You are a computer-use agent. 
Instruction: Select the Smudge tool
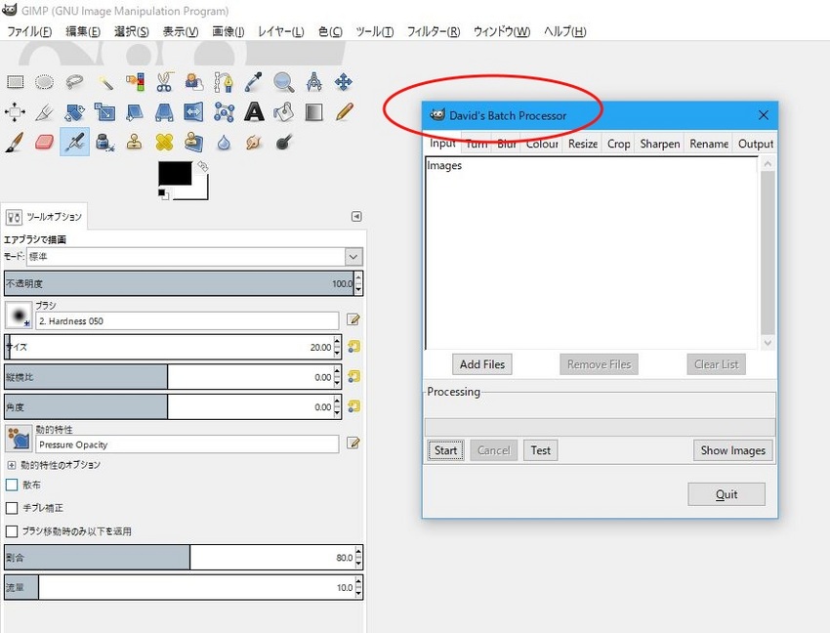pos(254,142)
